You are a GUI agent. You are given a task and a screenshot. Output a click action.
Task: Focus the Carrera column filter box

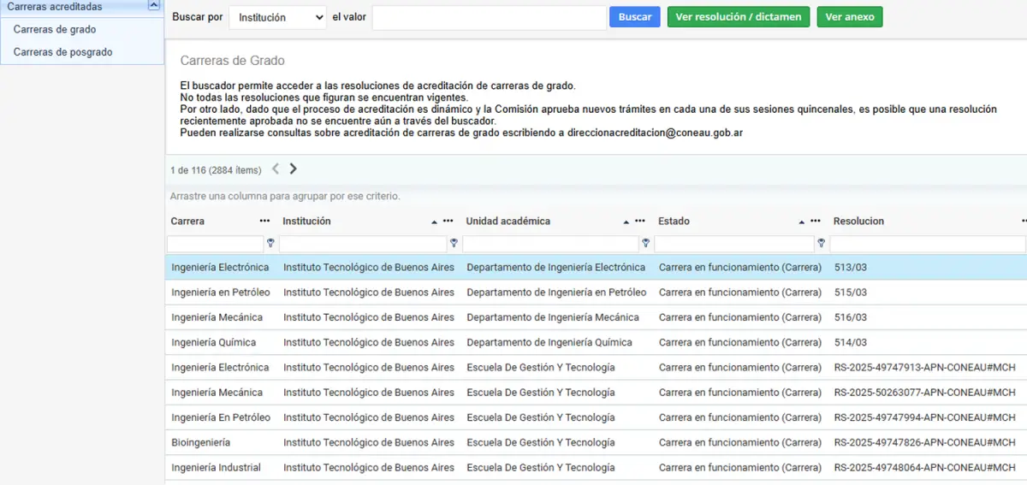[x=216, y=244]
